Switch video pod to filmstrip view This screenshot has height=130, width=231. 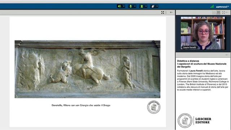pyautogui.click(x=218, y=13)
